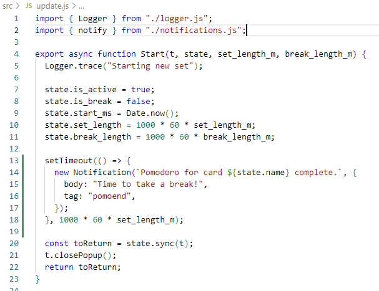The height and width of the screenshot is (291, 379).
Task: Click the "Starting new set" string
Action: point(150,66)
